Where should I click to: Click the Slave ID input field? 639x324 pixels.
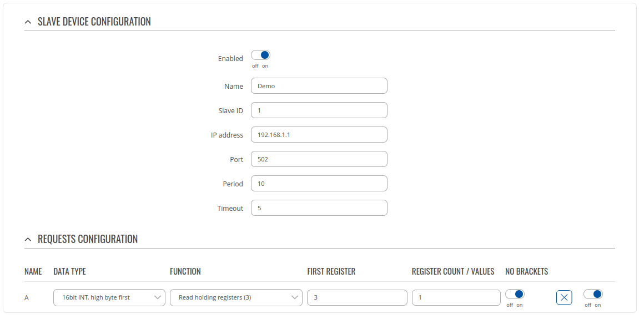(319, 110)
